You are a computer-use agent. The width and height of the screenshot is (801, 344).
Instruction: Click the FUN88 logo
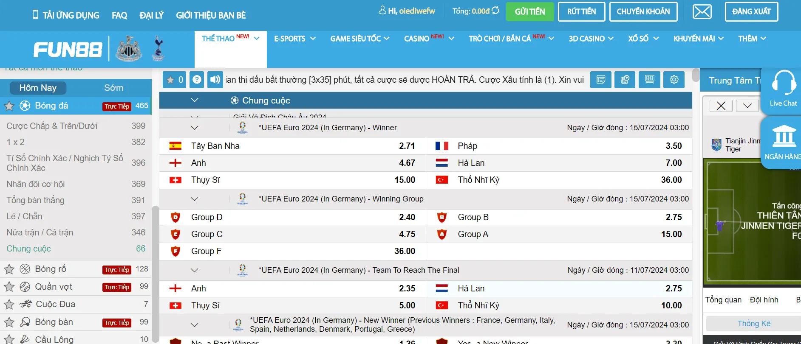tap(68, 50)
